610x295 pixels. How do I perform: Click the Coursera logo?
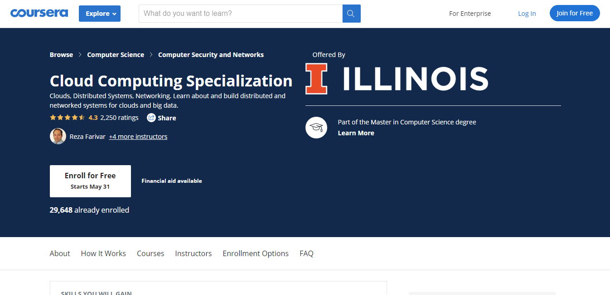click(x=39, y=13)
